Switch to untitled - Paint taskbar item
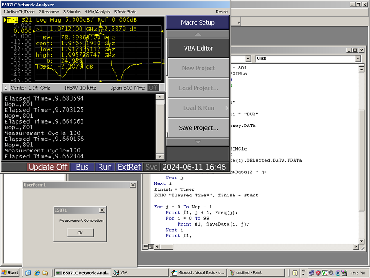Image resolution: width=370 pixels, height=278 pixels. pos(257,272)
